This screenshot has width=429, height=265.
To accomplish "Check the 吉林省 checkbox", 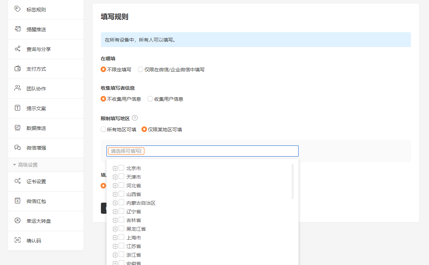I will tap(121, 220).
